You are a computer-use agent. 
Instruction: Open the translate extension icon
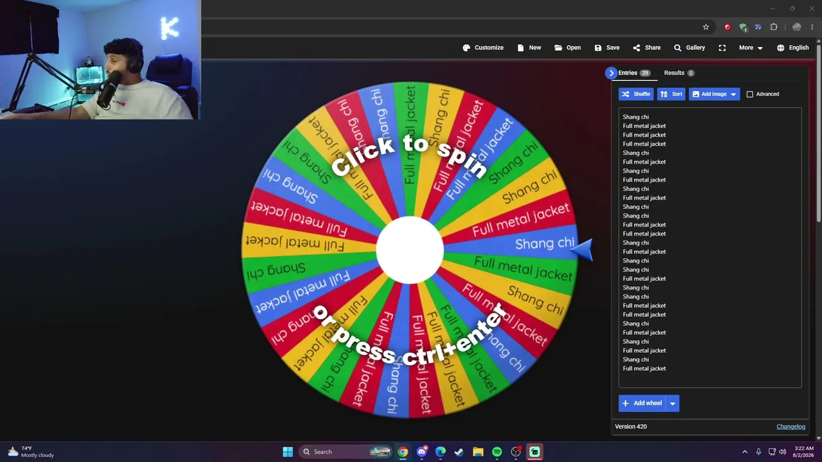point(758,27)
